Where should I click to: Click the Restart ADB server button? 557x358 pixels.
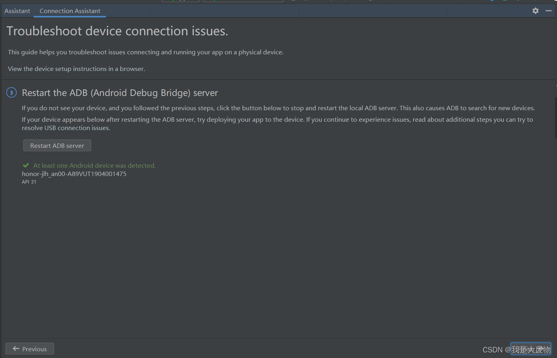[x=57, y=145]
